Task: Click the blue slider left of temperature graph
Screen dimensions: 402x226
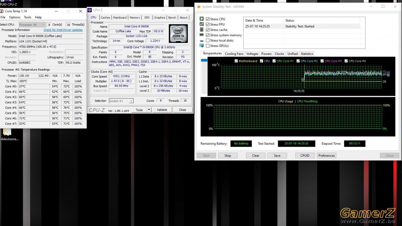Action: (204, 60)
